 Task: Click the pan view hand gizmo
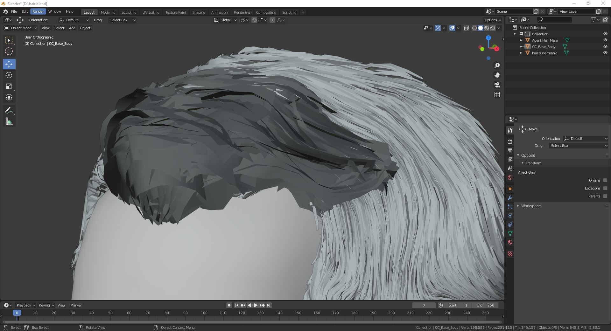tap(497, 75)
